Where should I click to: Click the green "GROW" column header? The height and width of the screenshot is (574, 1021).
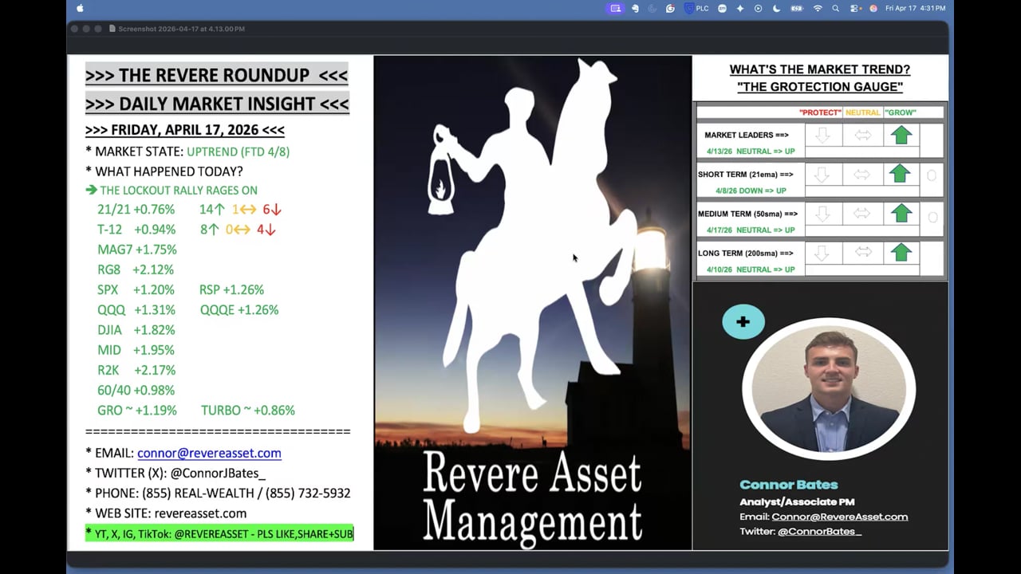(900, 112)
